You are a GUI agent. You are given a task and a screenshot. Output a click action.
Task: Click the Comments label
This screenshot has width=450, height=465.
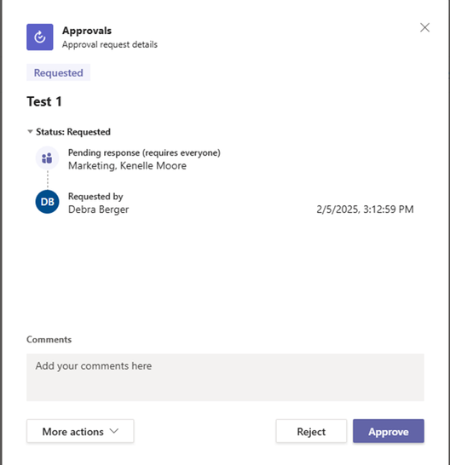point(49,339)
